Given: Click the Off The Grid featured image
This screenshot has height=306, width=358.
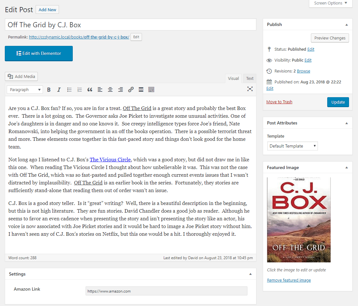Looking at the screenshot, I should (299, 220).
